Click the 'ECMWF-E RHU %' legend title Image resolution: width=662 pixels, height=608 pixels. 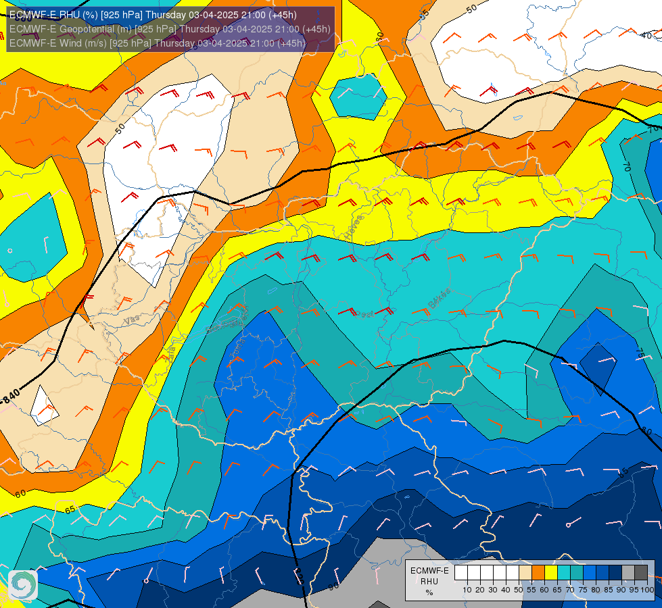[x=429, y=582]
